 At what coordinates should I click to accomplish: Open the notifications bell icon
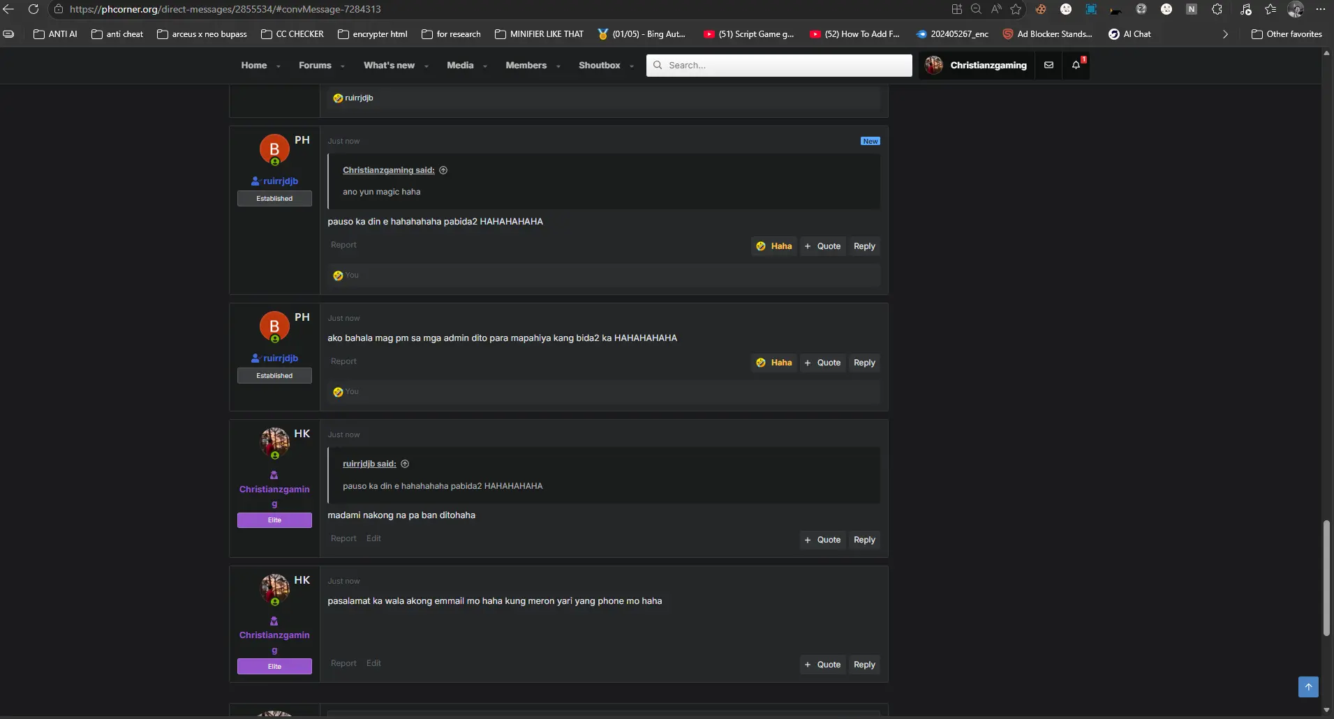coord(1076,65)
